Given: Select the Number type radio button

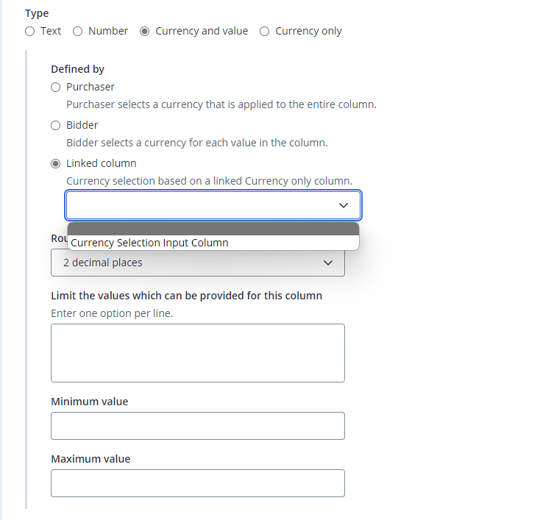Looking at the screenshot, I should [77, 32].
